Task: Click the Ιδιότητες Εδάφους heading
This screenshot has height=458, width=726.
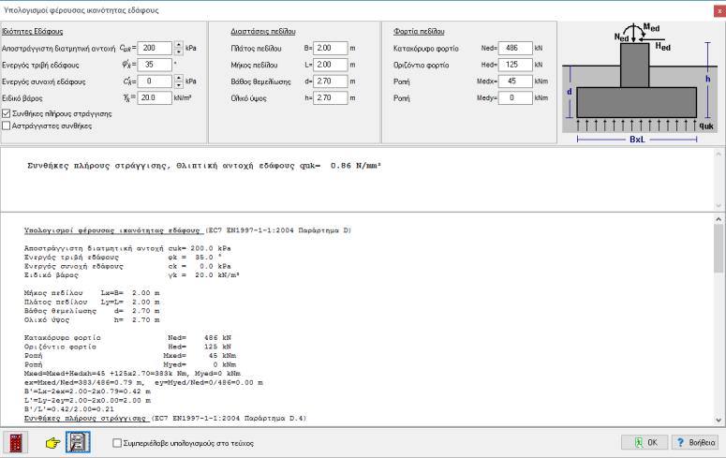Action: 33,32
